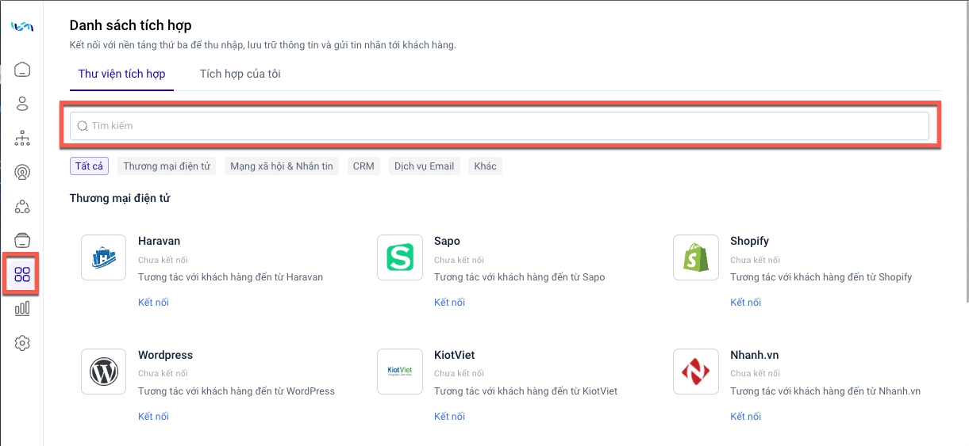Open the bar chart reports icon
The width and height of the screenshot is (969, 446).
point(22,309)
